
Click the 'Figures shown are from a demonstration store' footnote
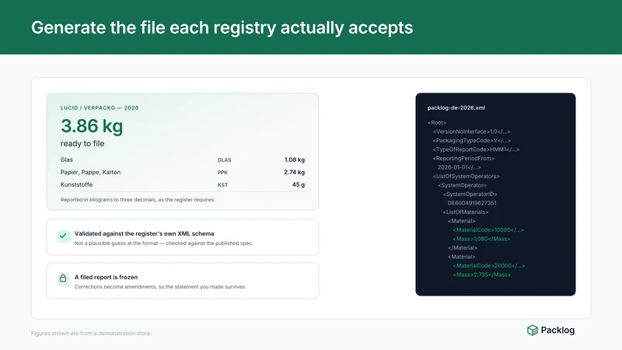click(91, 334)
